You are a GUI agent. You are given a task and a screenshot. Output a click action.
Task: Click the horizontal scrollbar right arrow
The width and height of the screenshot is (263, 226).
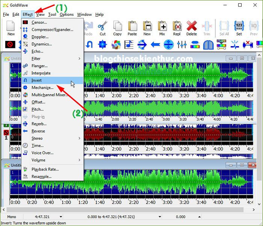point(254,209)
